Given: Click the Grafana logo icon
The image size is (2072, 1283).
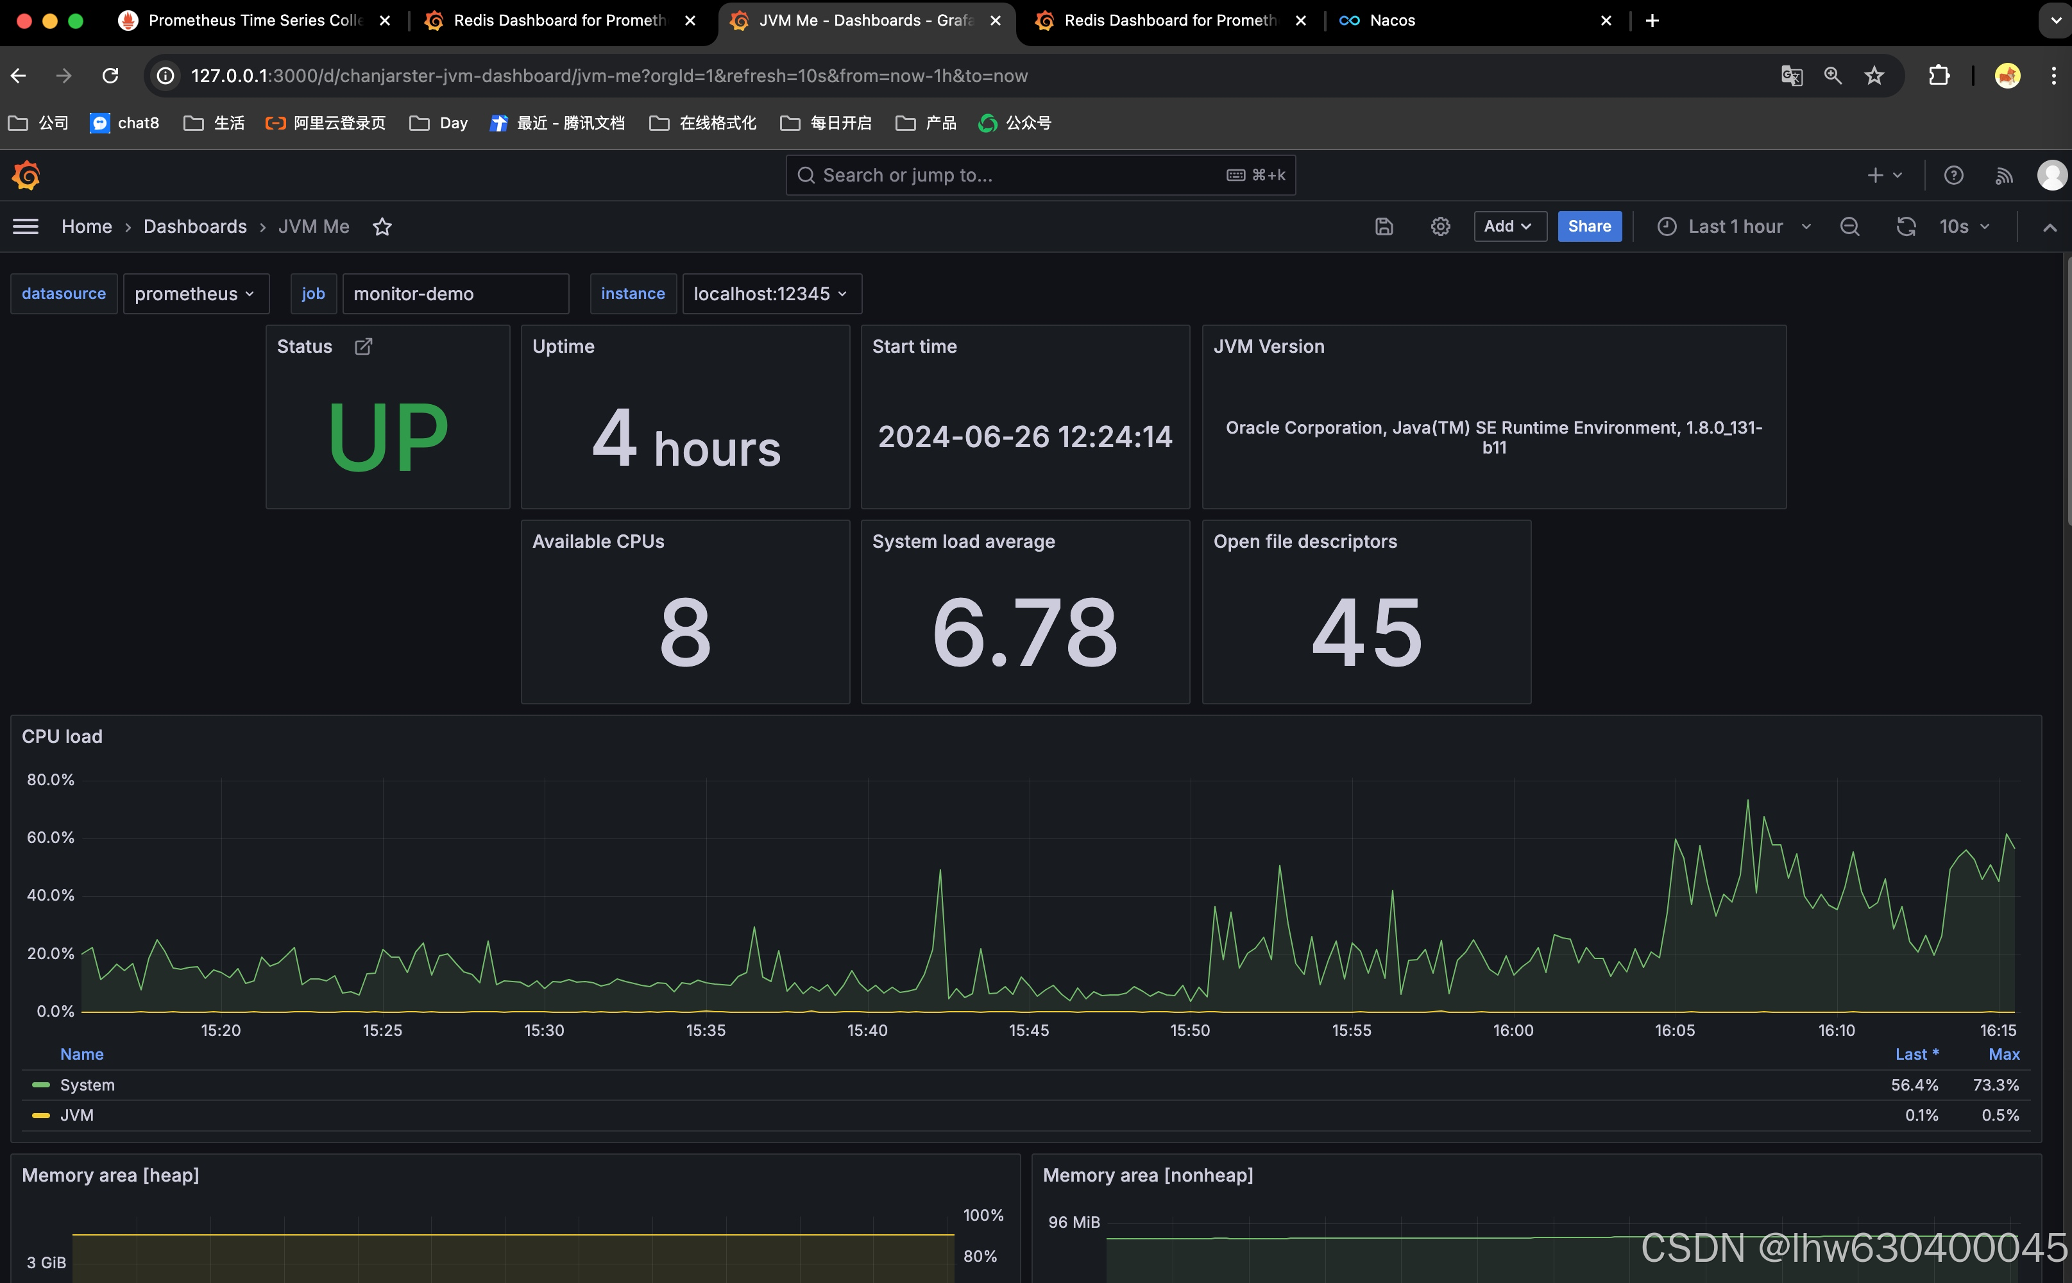Looking at the screenshot, I should (26, 176).
